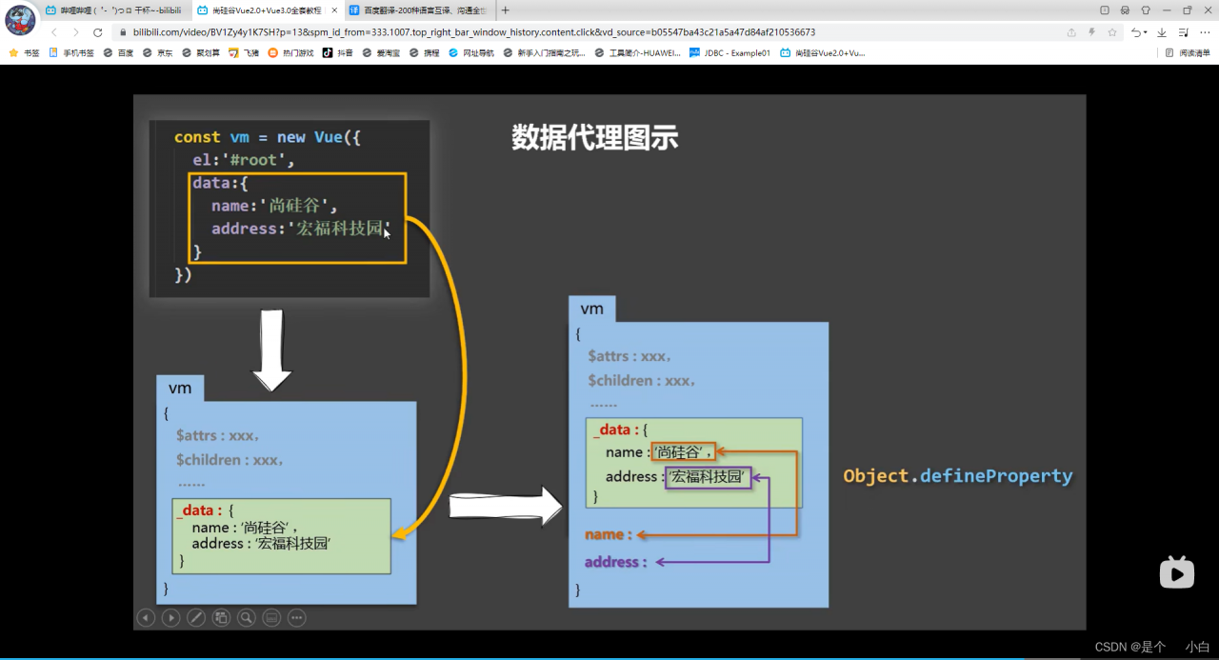Viewport: 1219px width, 660px height.
Task: Open the 聚划算 bookmark
Action: [x=202, y=53]
